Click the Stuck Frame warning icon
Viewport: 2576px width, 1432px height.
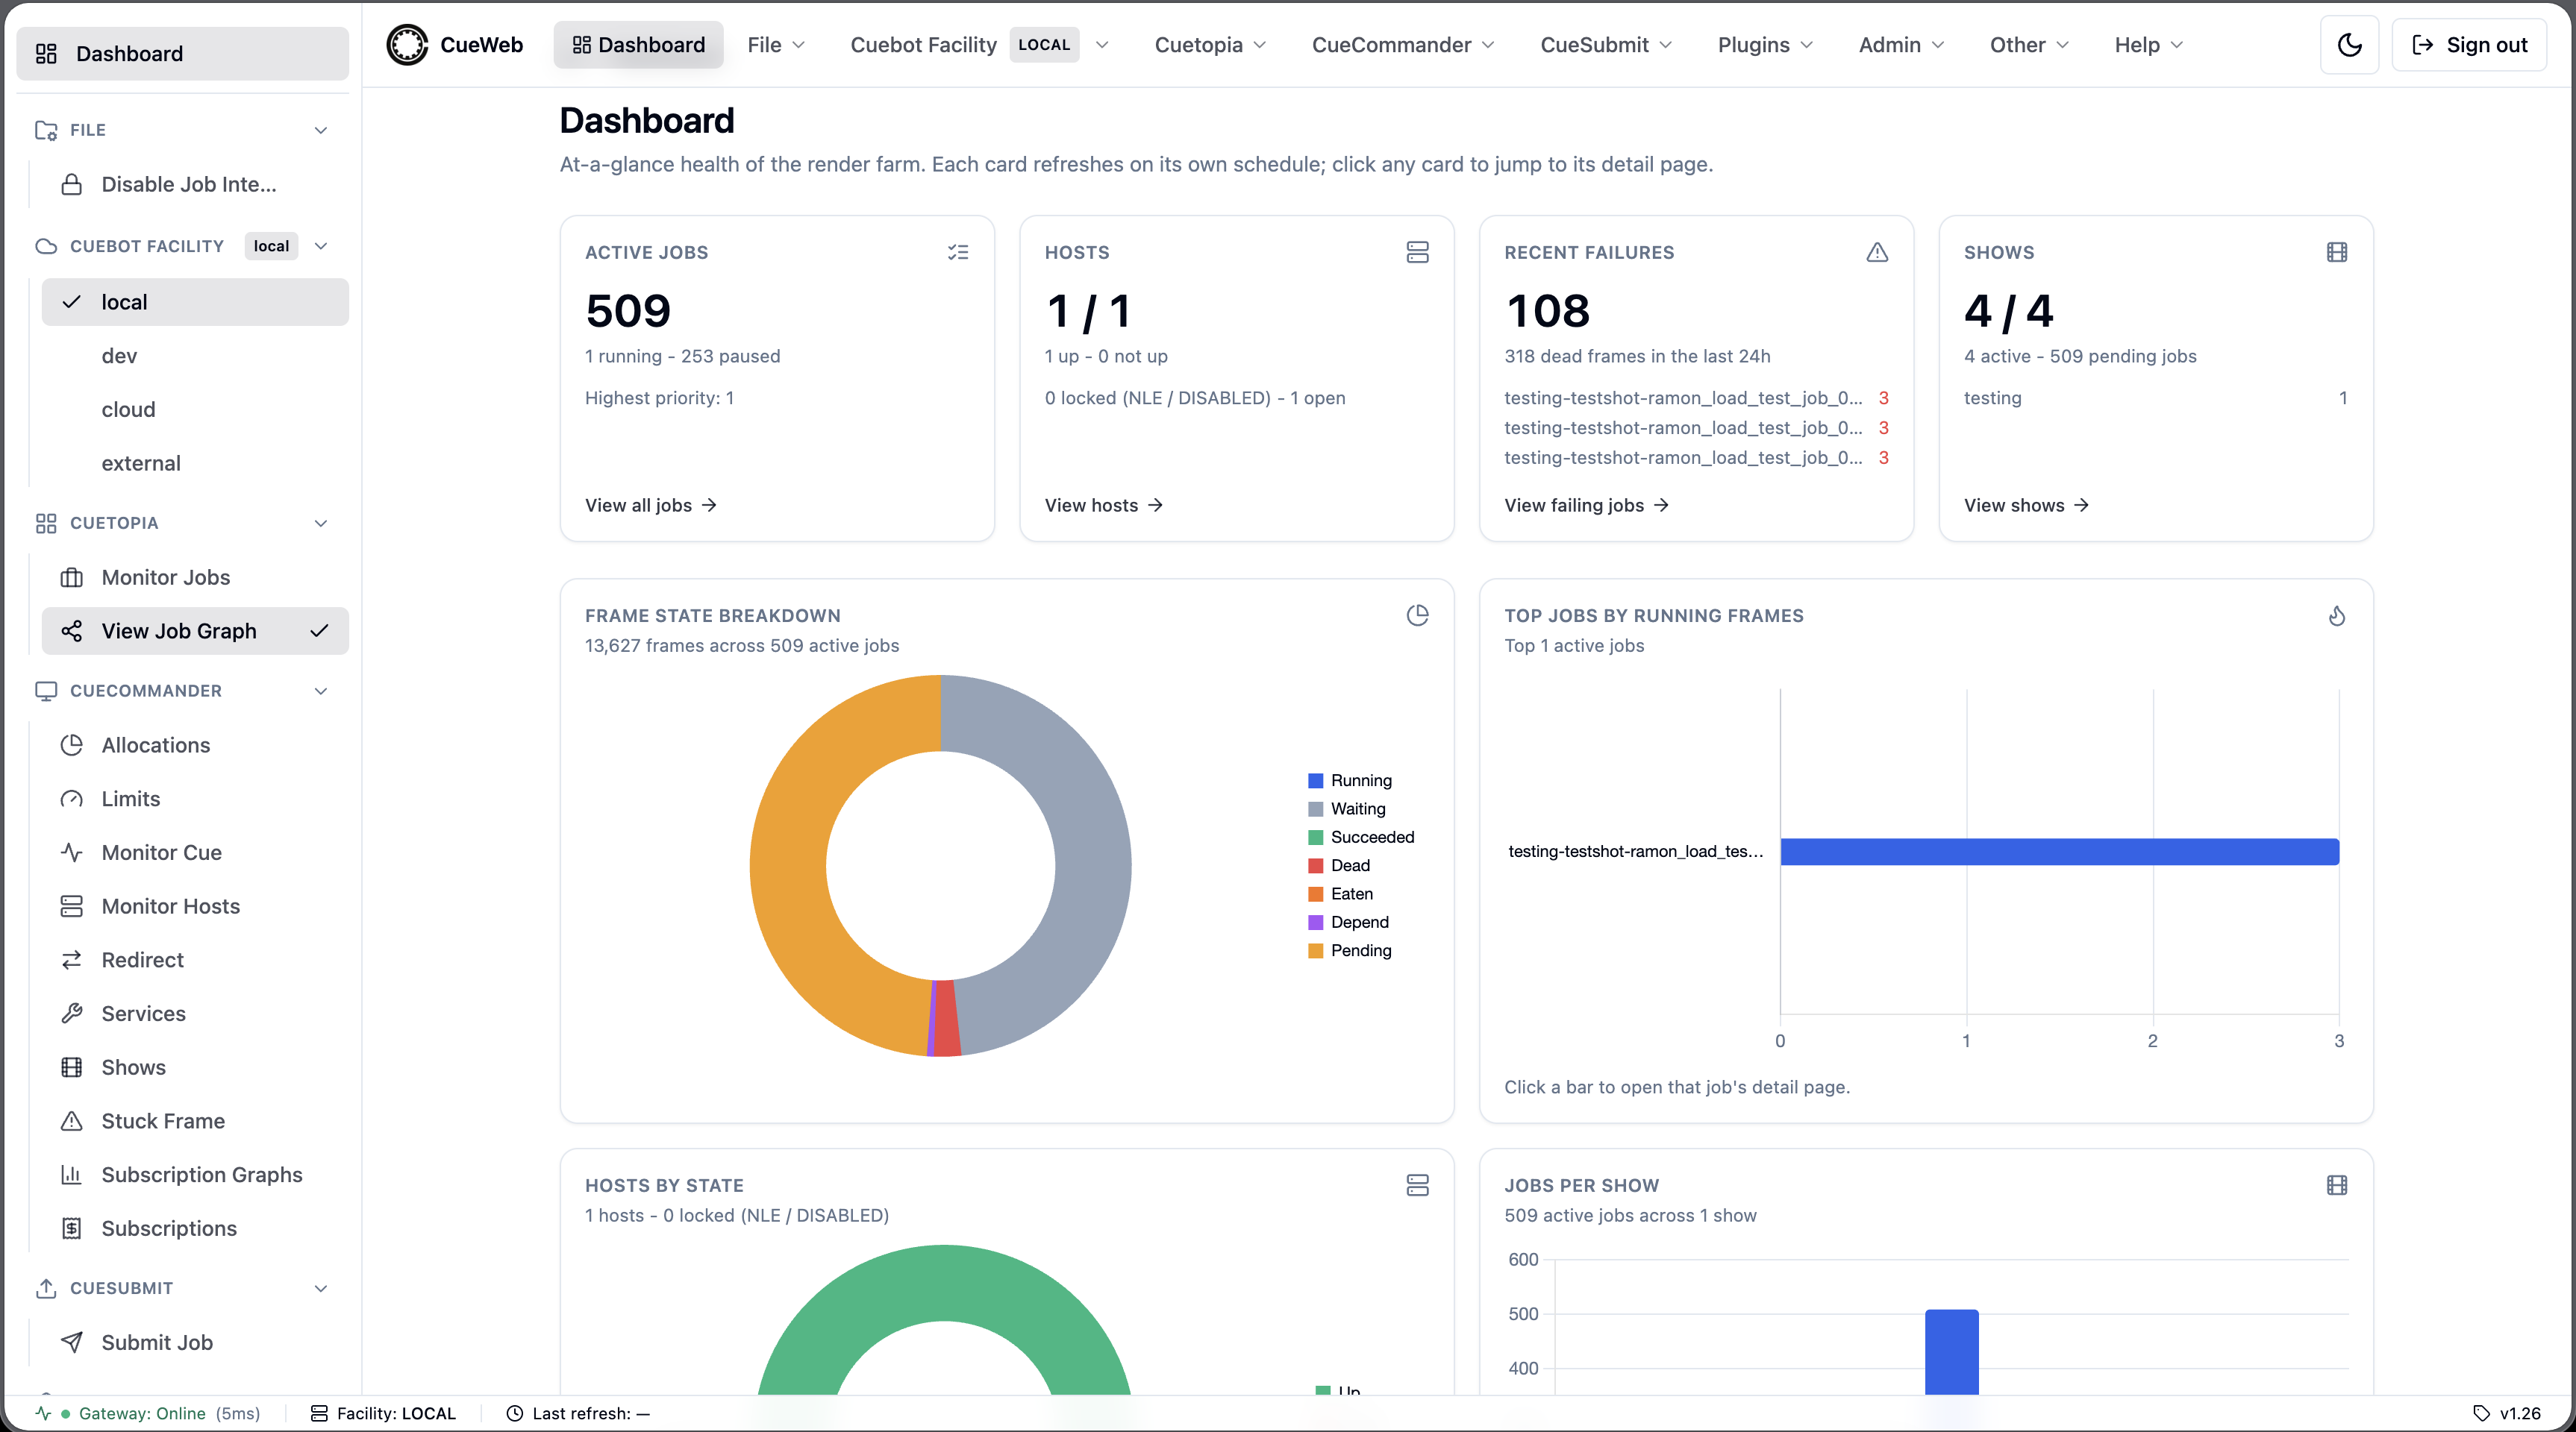[72, 1121]
